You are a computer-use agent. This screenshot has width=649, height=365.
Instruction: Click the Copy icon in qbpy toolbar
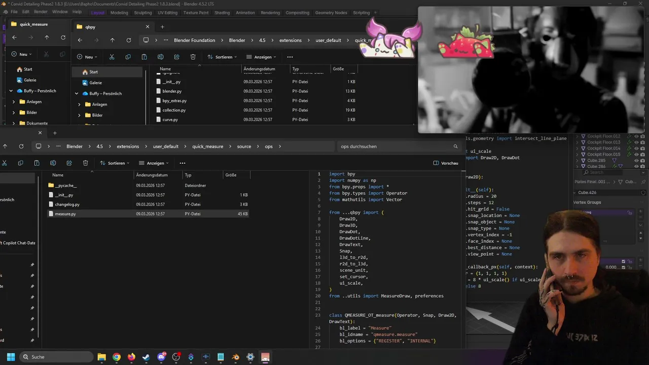click(128, 57)
